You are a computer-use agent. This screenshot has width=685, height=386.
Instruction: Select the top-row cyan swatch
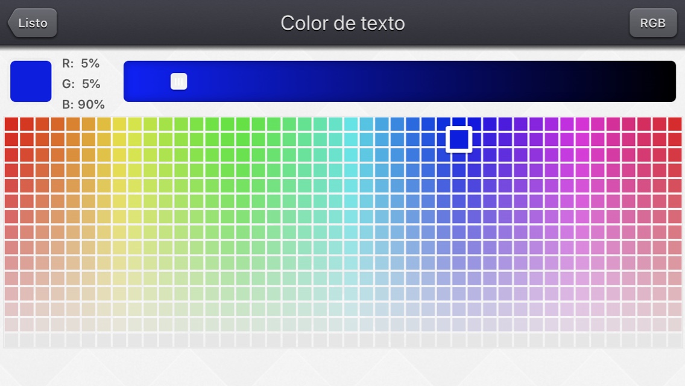click(x=351, y=124)
